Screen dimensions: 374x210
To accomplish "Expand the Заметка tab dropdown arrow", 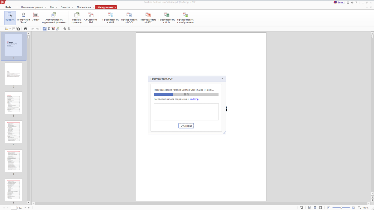I will 72,7.
